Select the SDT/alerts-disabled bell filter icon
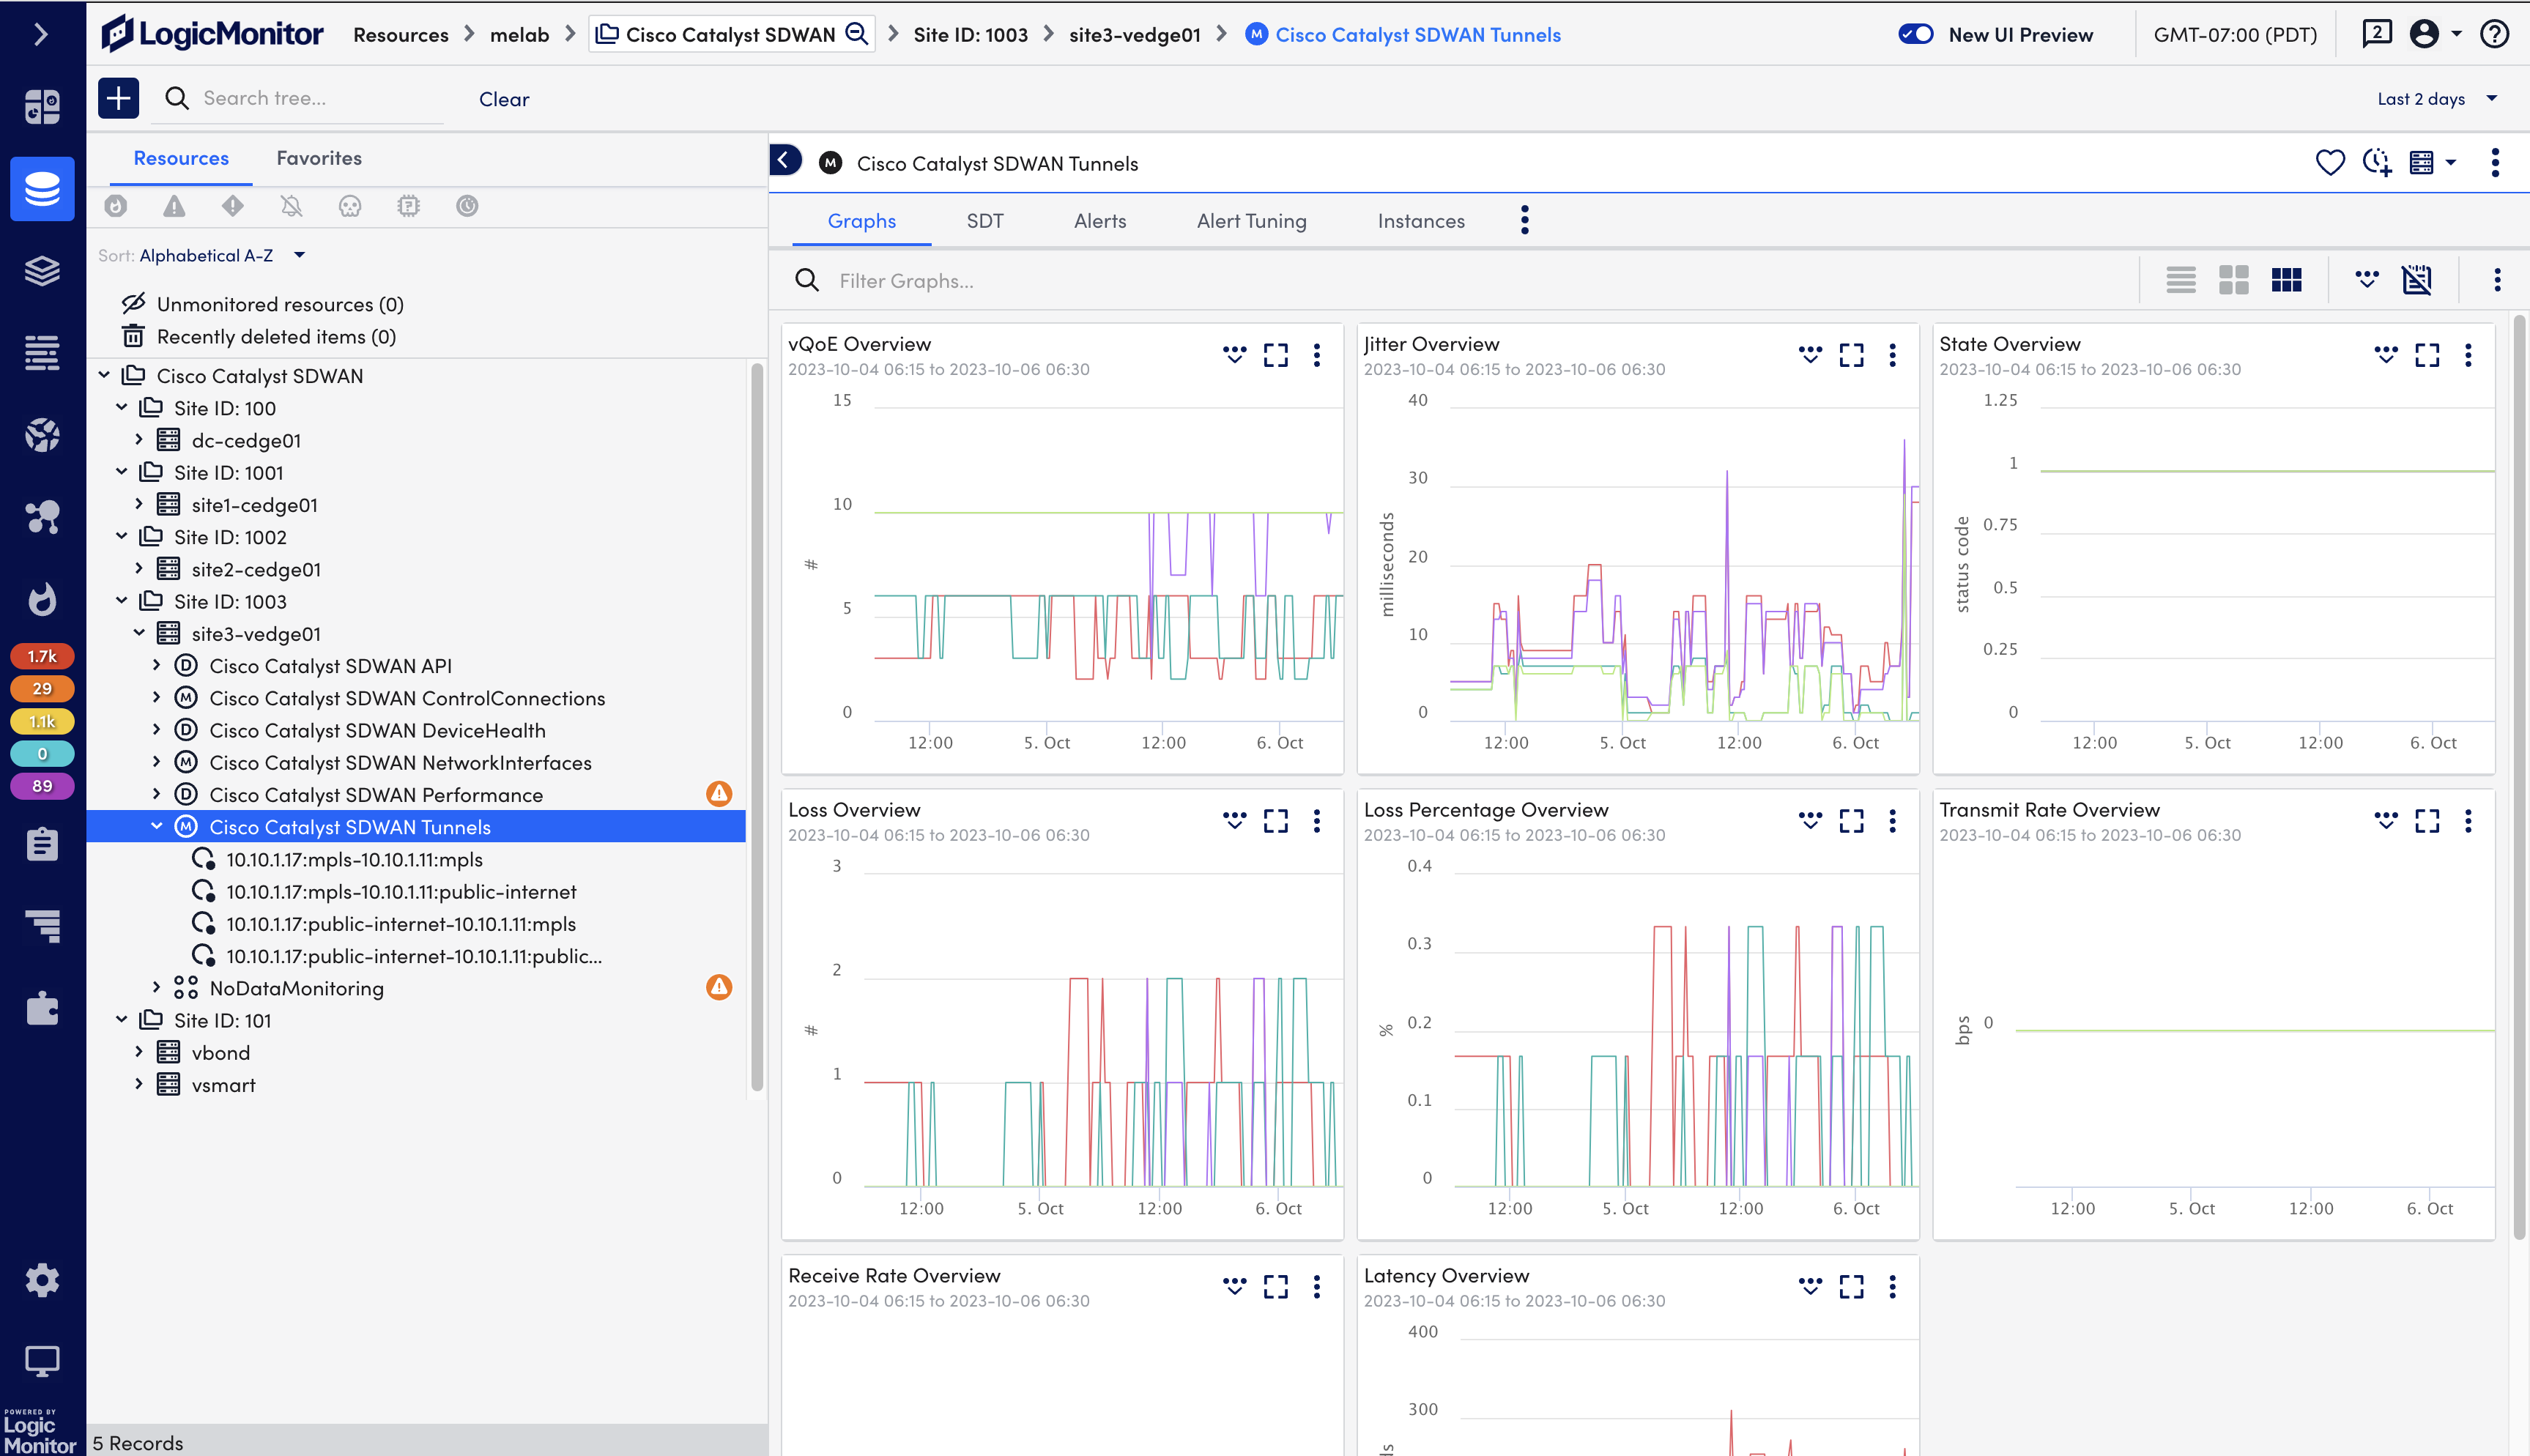 click(x=291, y=207)
